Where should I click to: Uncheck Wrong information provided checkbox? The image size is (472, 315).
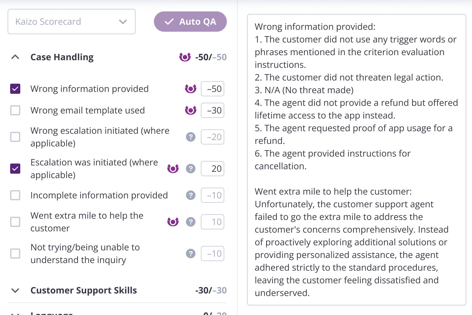pos(15,89)
